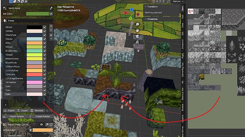Select the pan hand viewport icon
245x137 pixels.
[x=137, y=30]
